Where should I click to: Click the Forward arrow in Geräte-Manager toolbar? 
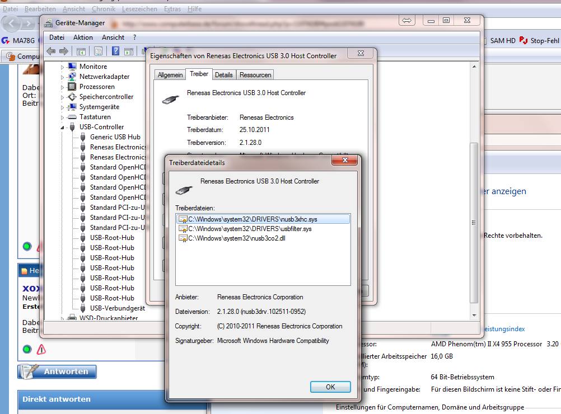coord(64,51)
